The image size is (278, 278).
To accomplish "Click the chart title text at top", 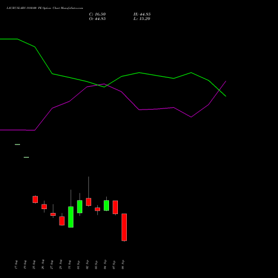I will coord(44,8).
